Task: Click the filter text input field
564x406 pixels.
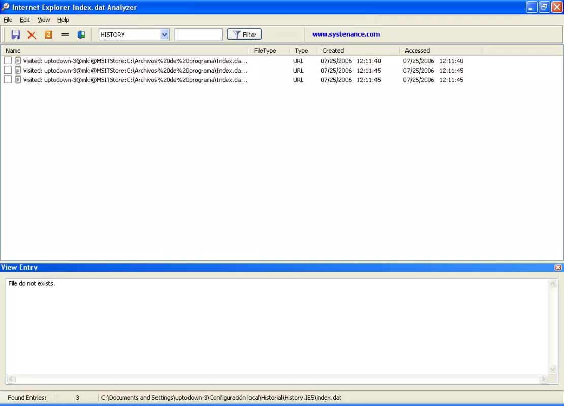Action: coord(198,35)
